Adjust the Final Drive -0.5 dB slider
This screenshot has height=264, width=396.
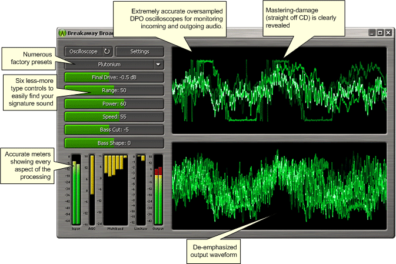tap(114, 78)
